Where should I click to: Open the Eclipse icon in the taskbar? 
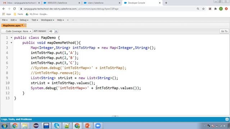coord(36,126)
